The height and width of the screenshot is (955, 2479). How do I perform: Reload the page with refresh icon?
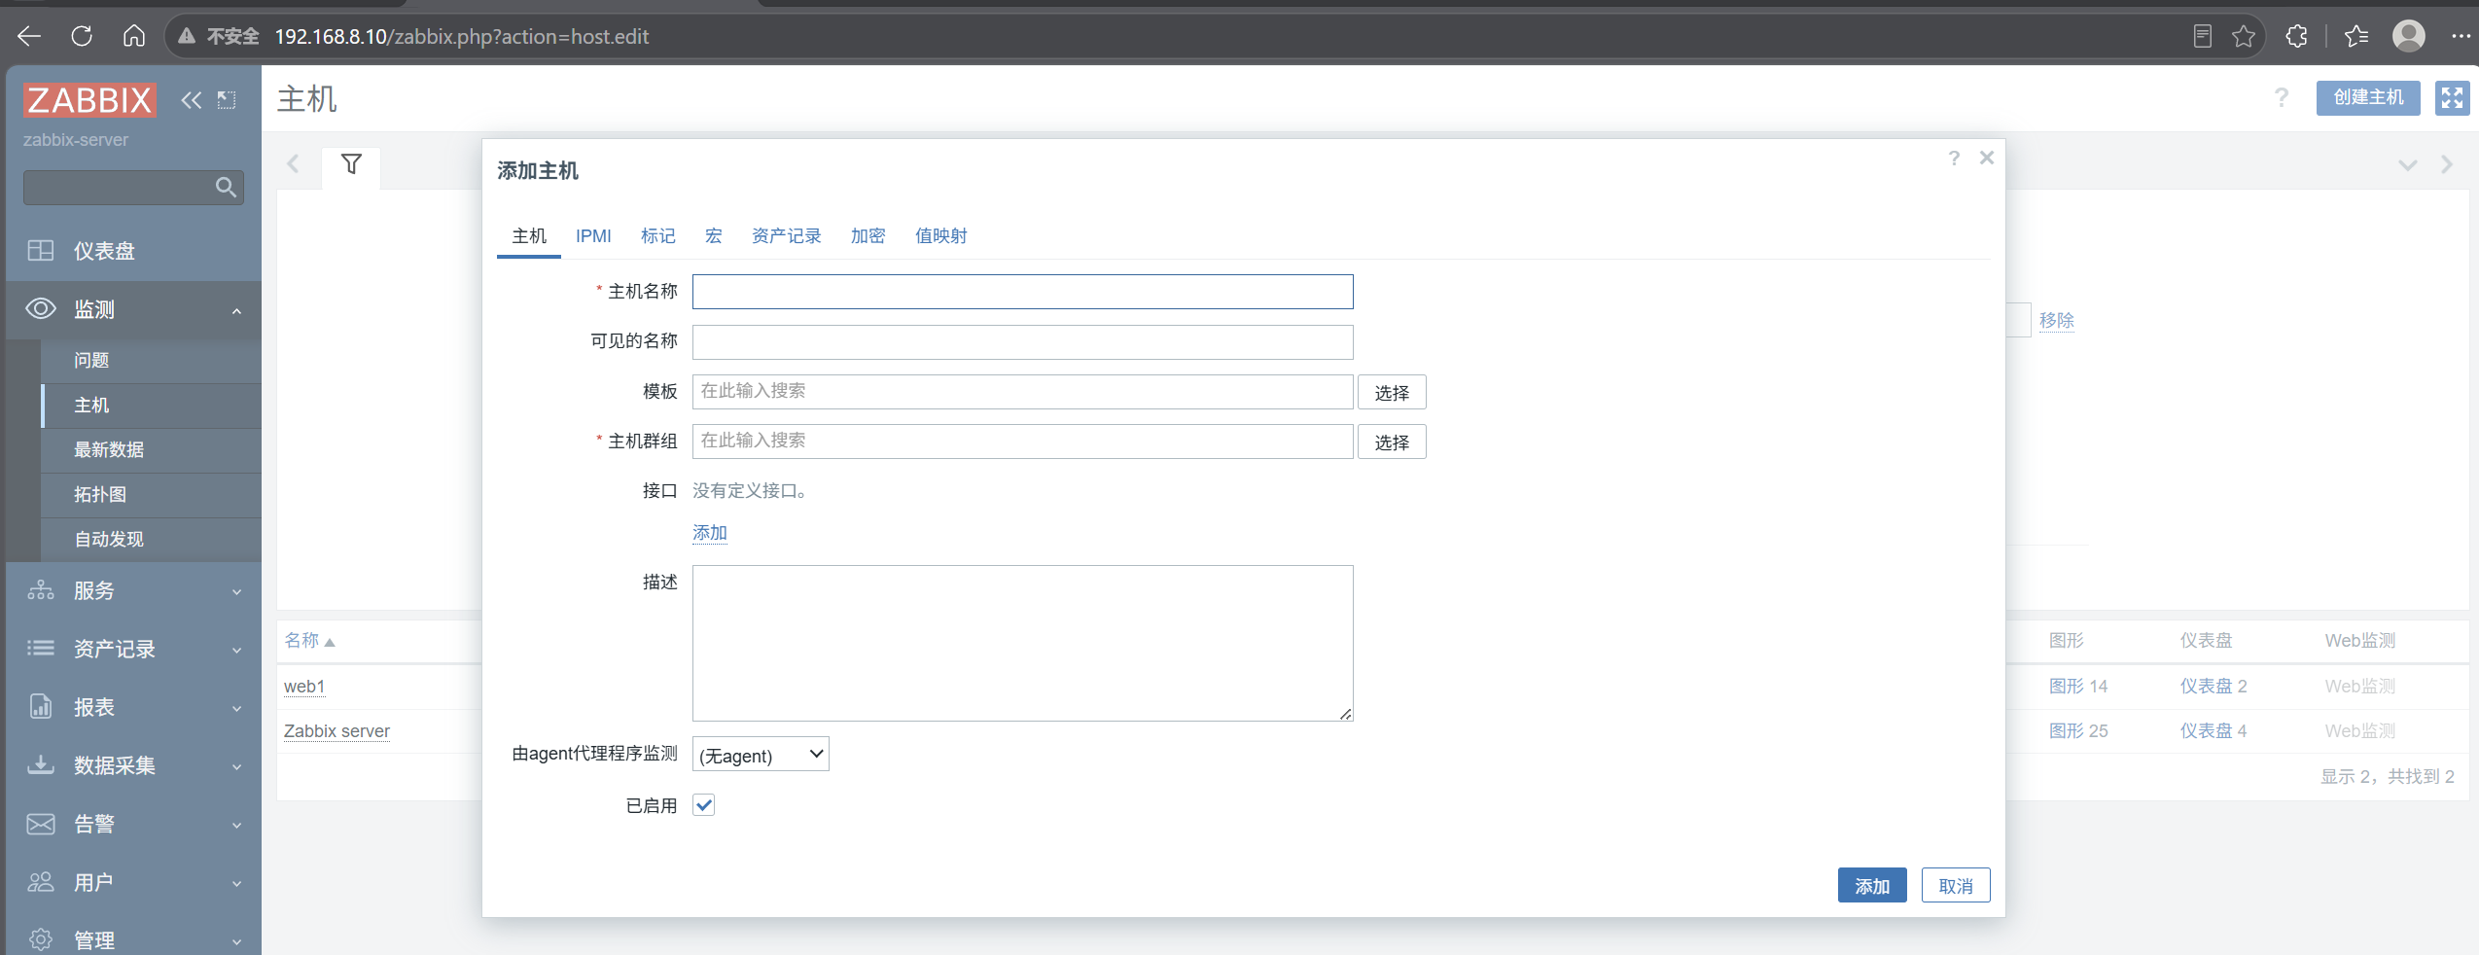coord(82,37)
